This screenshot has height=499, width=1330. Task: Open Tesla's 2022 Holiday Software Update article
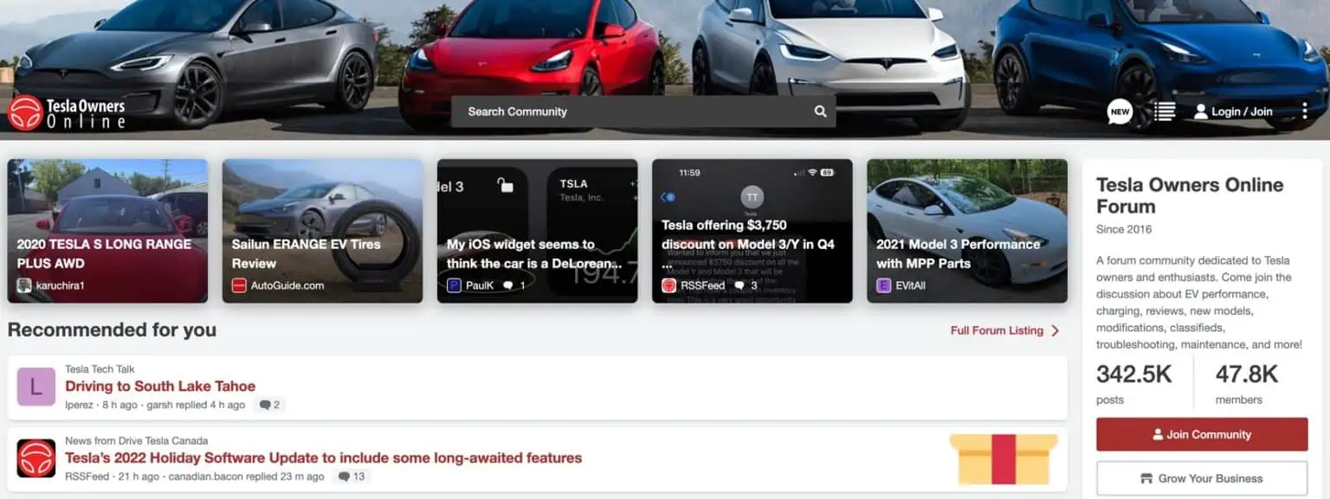point(323,457)
